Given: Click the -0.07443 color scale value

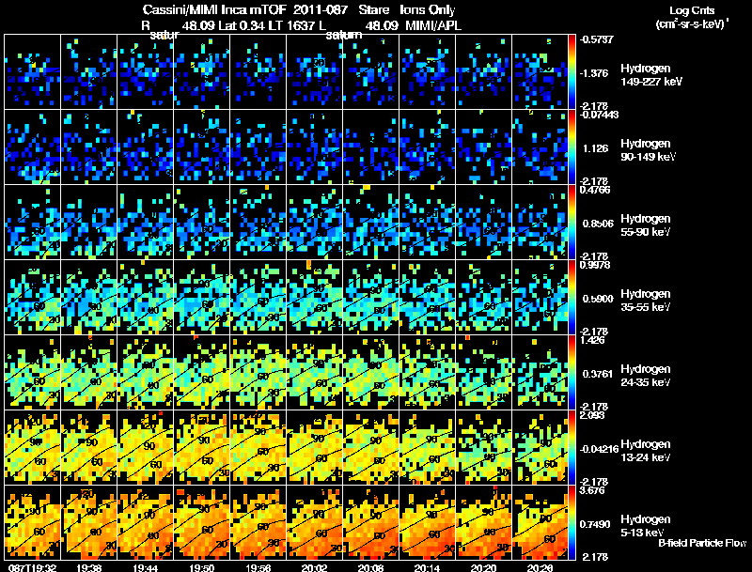Looking at the screenshot, I should point(599,115).
